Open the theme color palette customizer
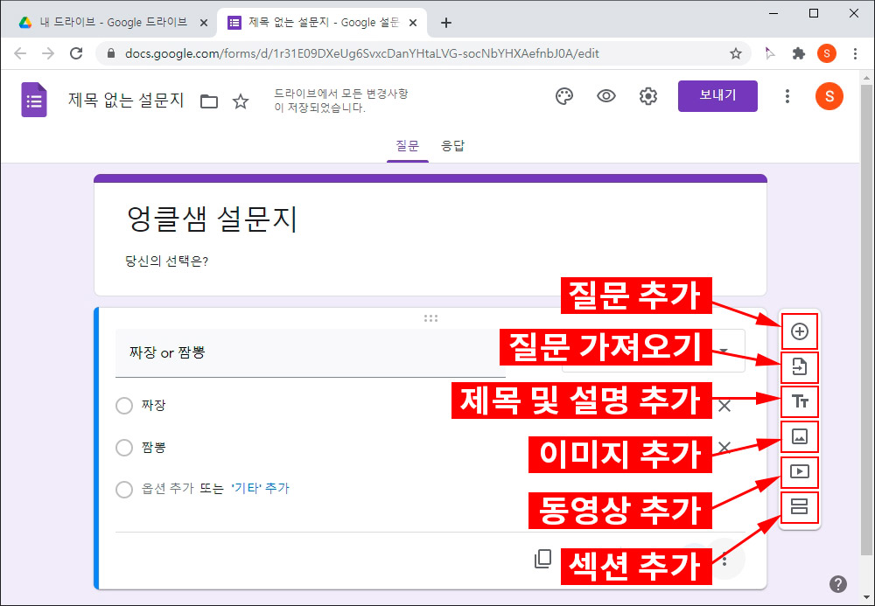 tap(563, 96)
